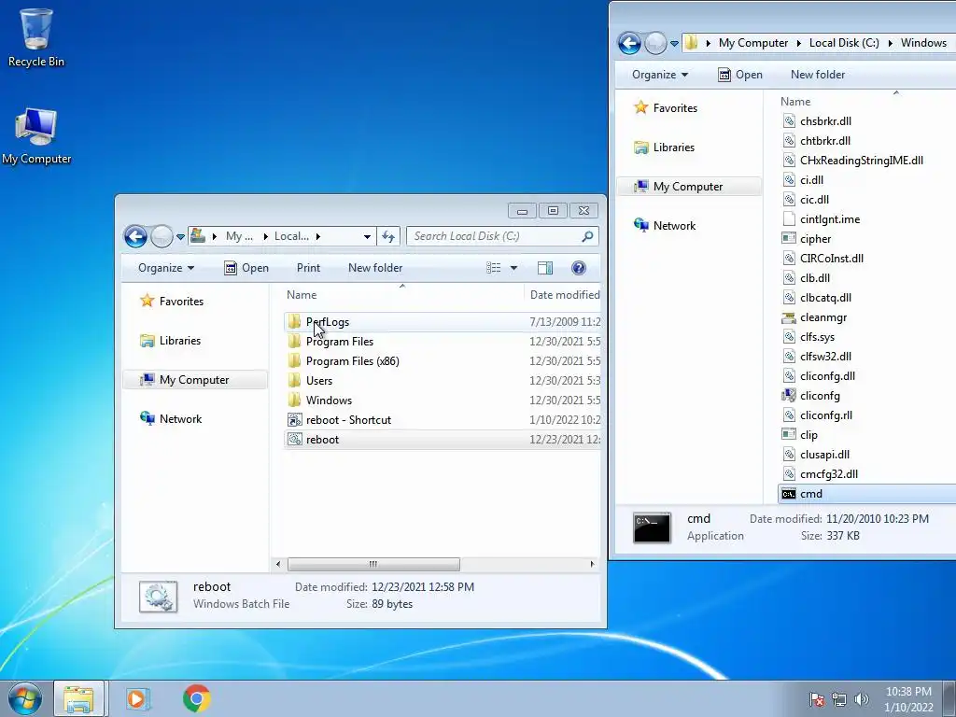Select the cmd application file
This screenshot has width=956, height=717.
pyautogui.click(x=867, y=494)
